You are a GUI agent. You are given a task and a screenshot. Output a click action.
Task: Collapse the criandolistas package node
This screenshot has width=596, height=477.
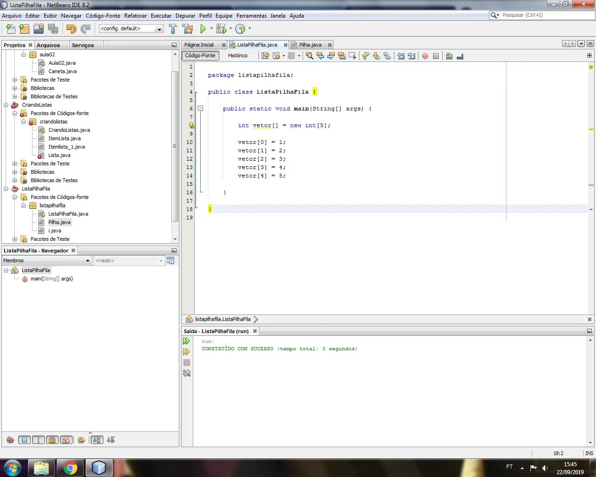pyautogui.click(x=24, y=122)
